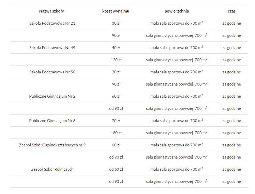Click 'za godzinę' in the 180 zł row
255x194 pixels.
(232, 133)
